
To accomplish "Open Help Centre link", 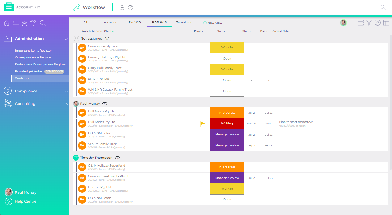I will [26, 201].
